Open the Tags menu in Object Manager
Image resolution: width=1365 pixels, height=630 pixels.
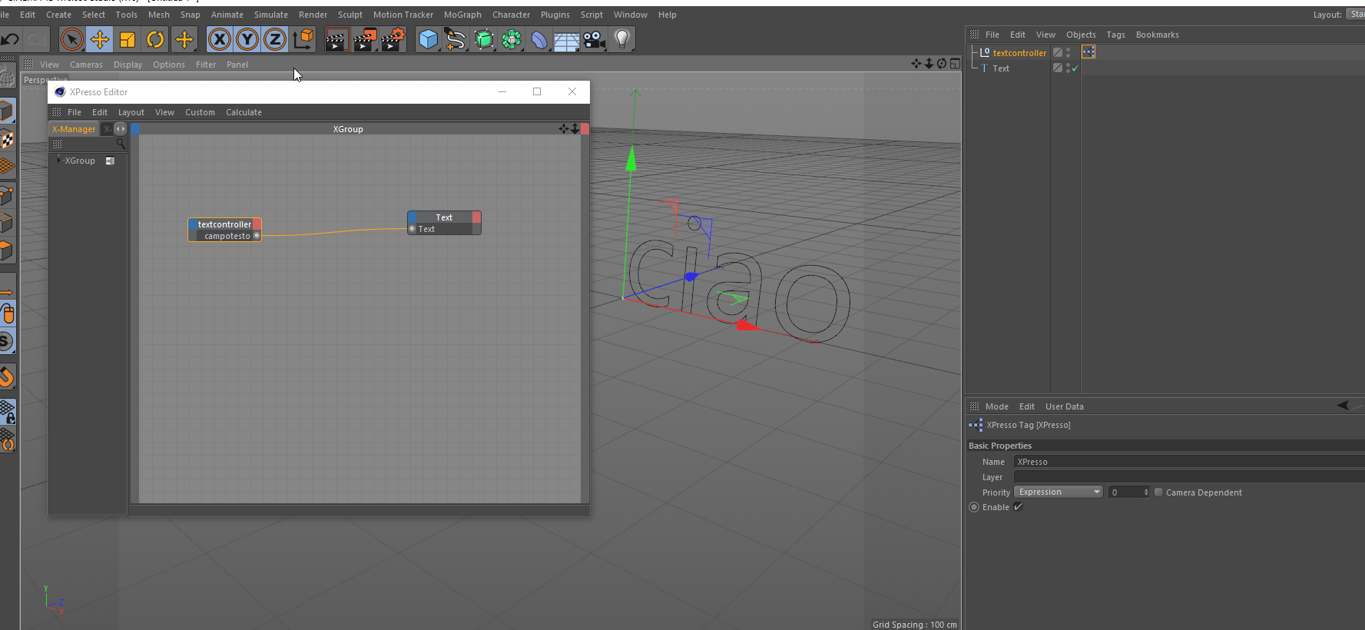click(1115, 35)
